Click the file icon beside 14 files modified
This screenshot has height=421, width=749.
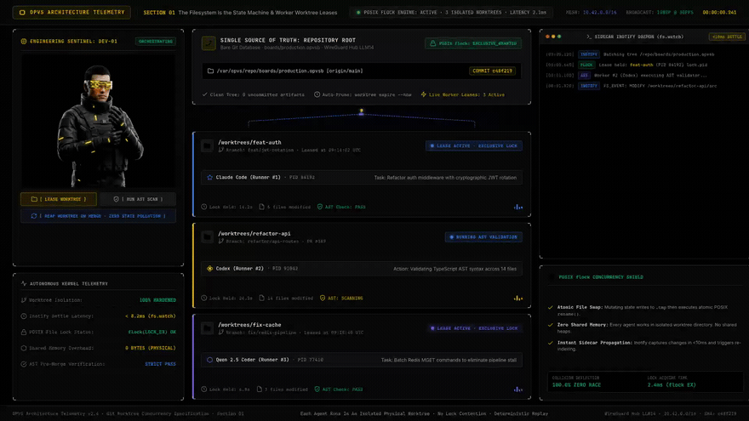pos(262,298)
